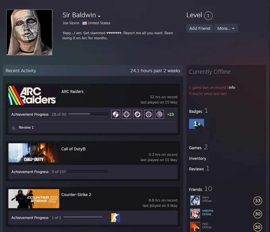Open ARC Raiders Achievement Progress label
This screenshot has height=232, width=270.
click(x=30, y=114)
